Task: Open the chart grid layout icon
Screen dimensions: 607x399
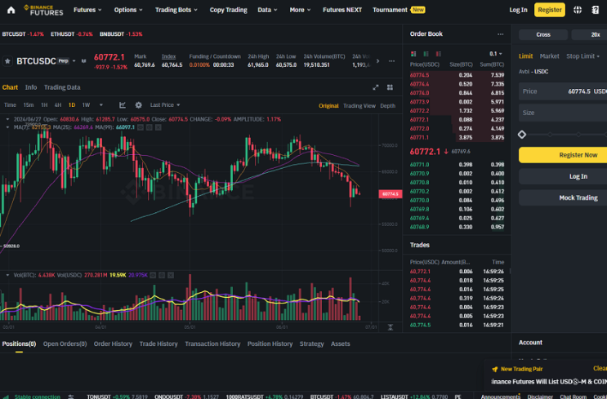Action: 390,87
